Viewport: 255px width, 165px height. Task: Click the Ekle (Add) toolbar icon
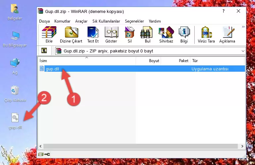click(49, 35)
